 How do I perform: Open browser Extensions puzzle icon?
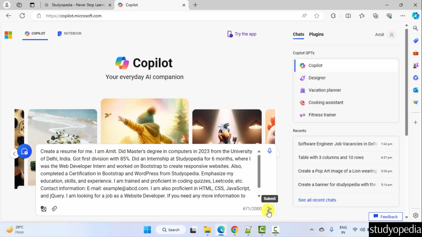(x=333, y=16)
